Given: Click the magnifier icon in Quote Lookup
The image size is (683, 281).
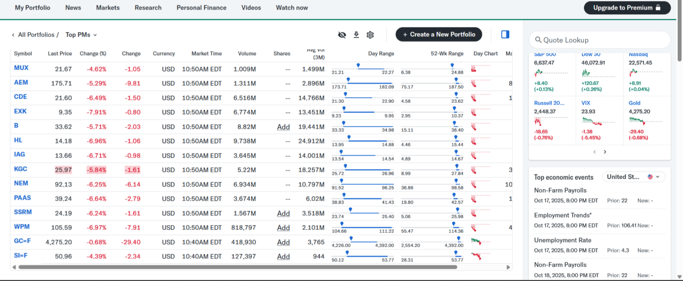Looking at the screenshot, I should (x=538, y=40).
